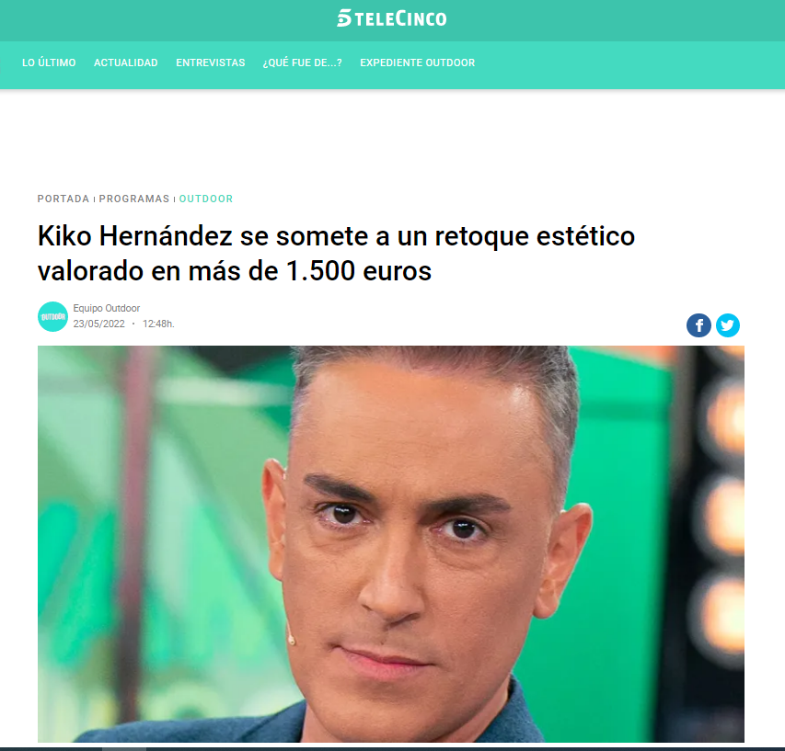Open the Entrevistas menu item
The image size is (785, 751).
pyautogui.click(x=210, y=63)
